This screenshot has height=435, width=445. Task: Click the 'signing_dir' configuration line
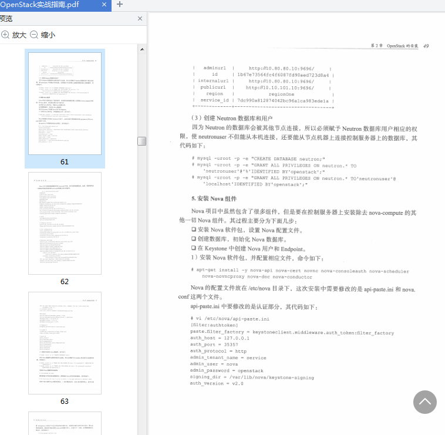point(252,377)
